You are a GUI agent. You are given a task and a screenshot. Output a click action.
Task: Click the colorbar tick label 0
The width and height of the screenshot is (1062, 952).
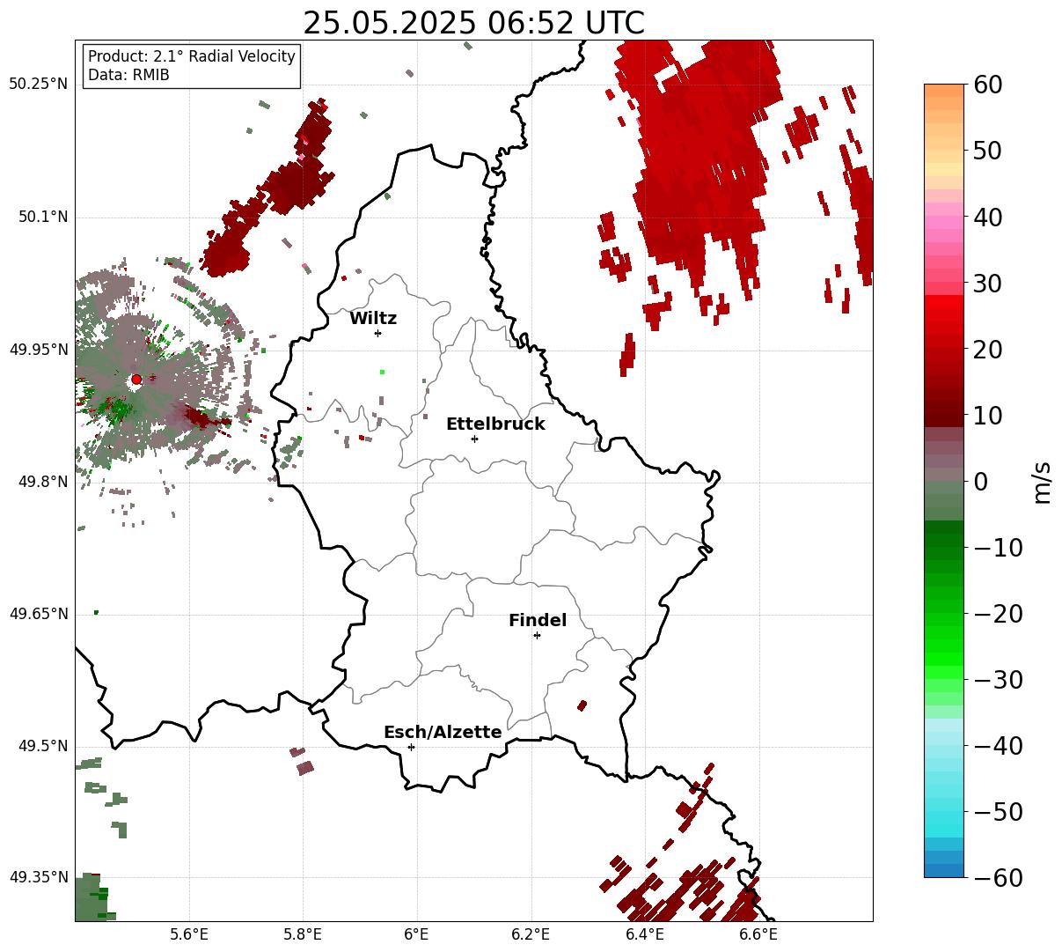click(980, 482)
